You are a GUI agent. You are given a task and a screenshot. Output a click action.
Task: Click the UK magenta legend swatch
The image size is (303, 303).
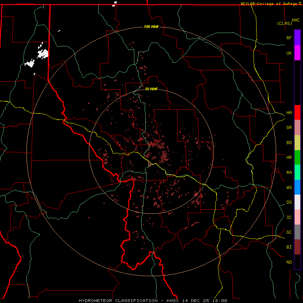pos(297,53)
